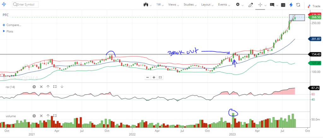Click the 87.25 RSI value label
This screenshot has width=323, height=139.
[x=314, y=88]
